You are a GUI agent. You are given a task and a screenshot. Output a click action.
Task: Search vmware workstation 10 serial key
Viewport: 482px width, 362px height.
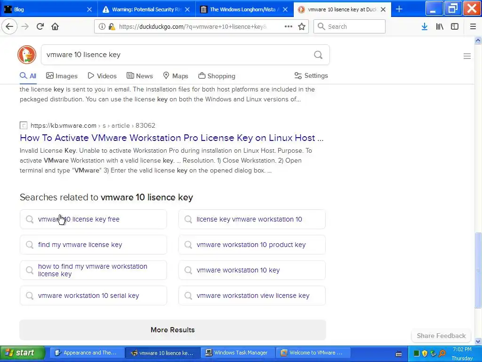(94, 296)
